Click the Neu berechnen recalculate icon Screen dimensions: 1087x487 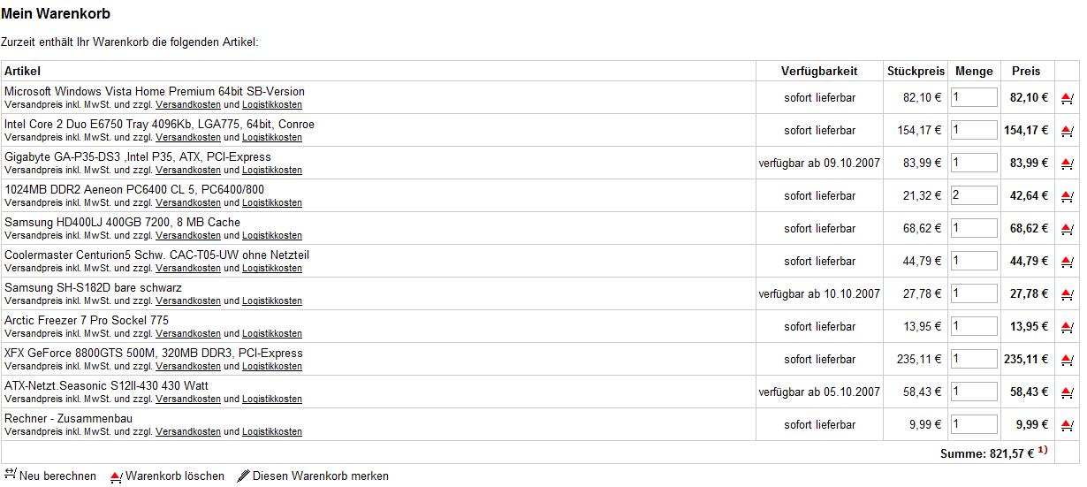[x=11, y=475]
